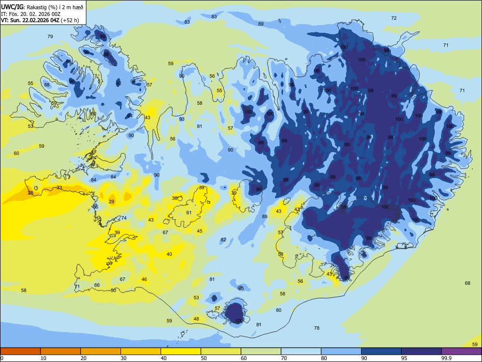Select the 'IT: Fös. 20. 02. 2026 00Z' line
The height and width of the screenshot is (362, 482).
[x=31, y=14]
